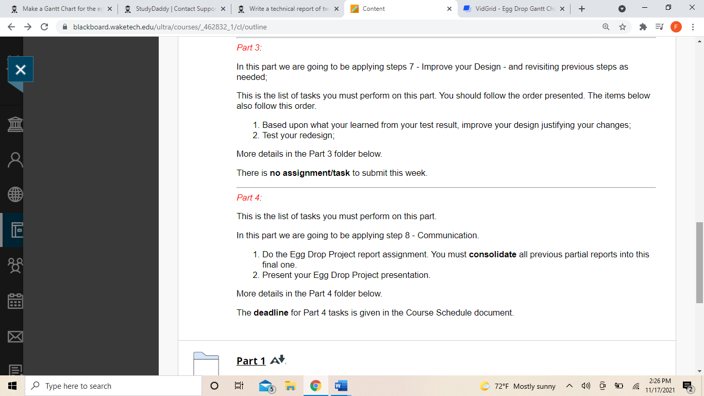
Task: Open your Blackboard profile using the person icon
Action: (14, 160)
